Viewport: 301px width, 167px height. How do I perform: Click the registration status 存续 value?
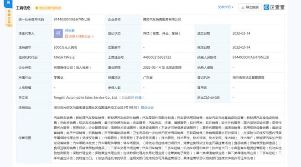coord(161,33)
